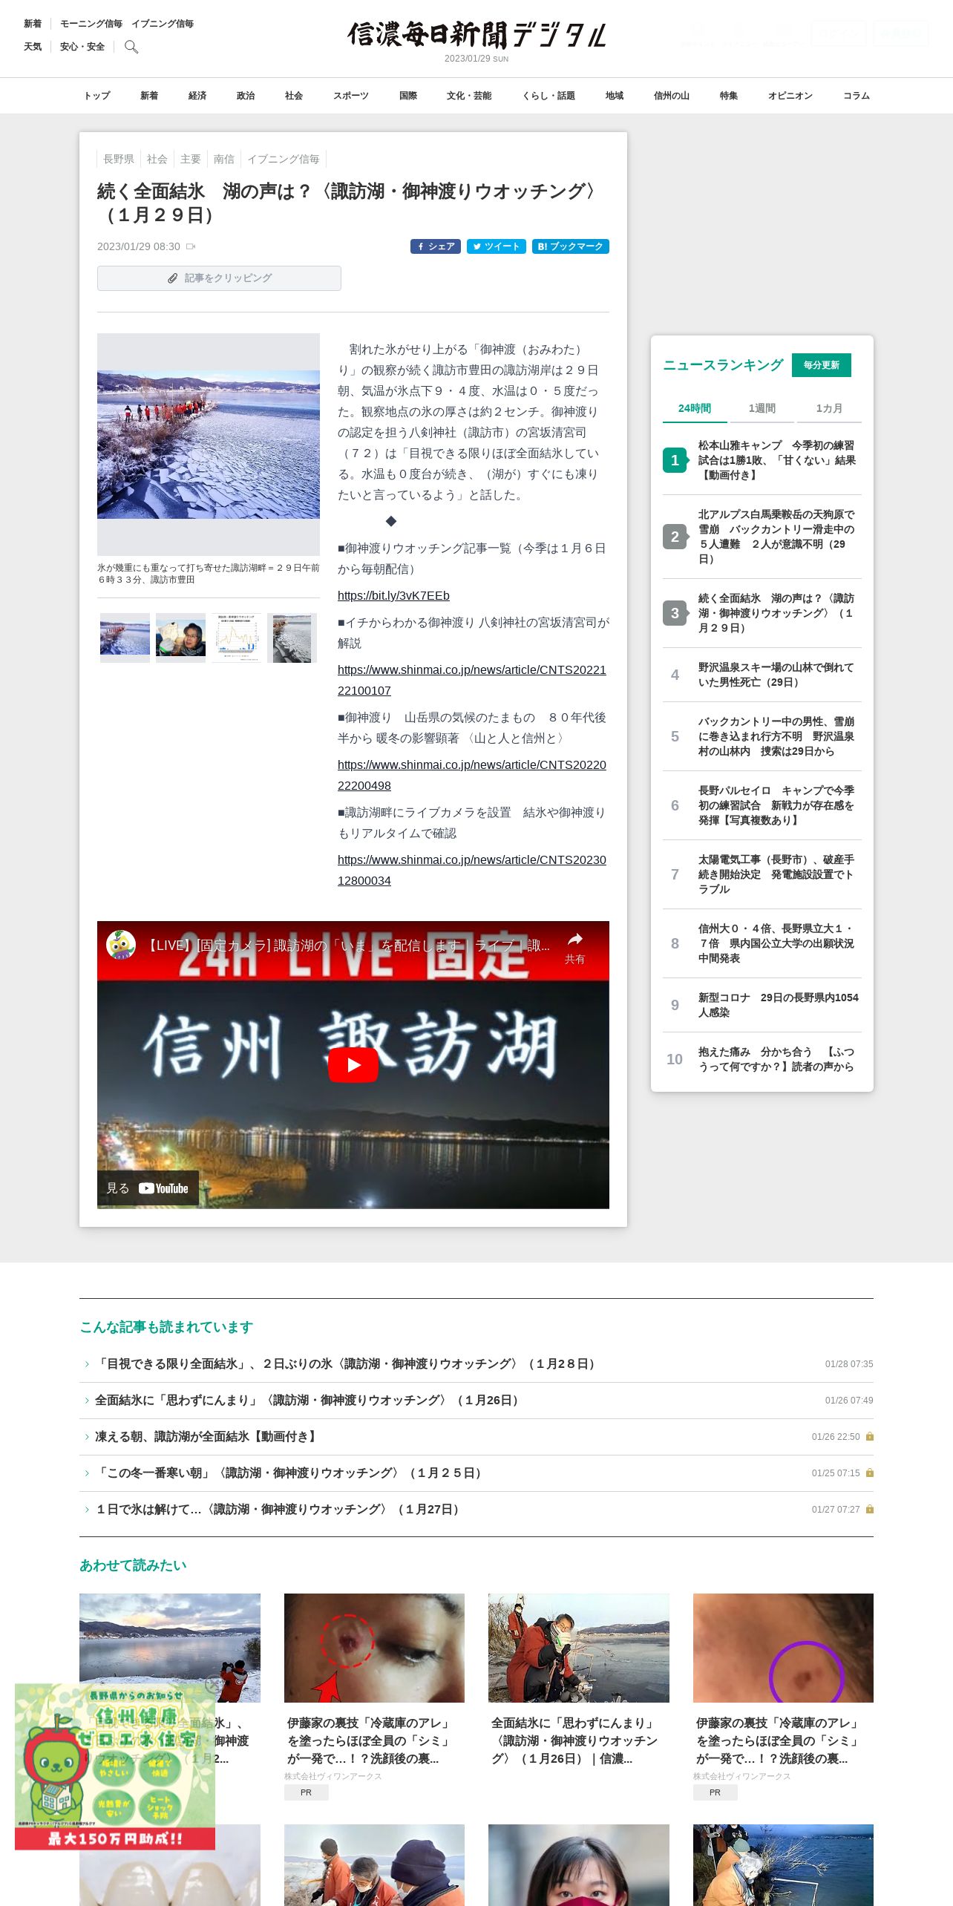Screen dimensions: 953x1906
Task: Click the 毎分更新 ranking badge
Action: click(x=822, y=365)
